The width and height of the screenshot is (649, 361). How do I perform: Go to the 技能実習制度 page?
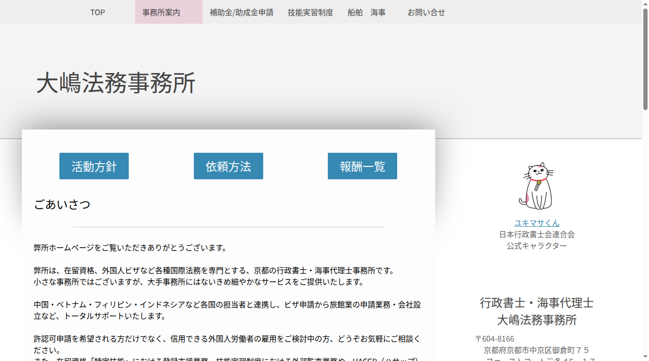tap(310, 12)
